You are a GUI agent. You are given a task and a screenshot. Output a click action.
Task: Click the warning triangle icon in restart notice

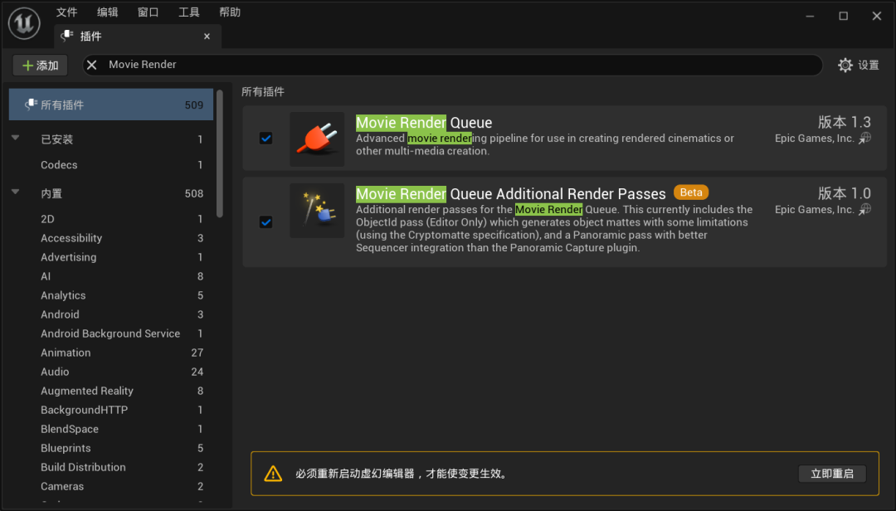273,474
